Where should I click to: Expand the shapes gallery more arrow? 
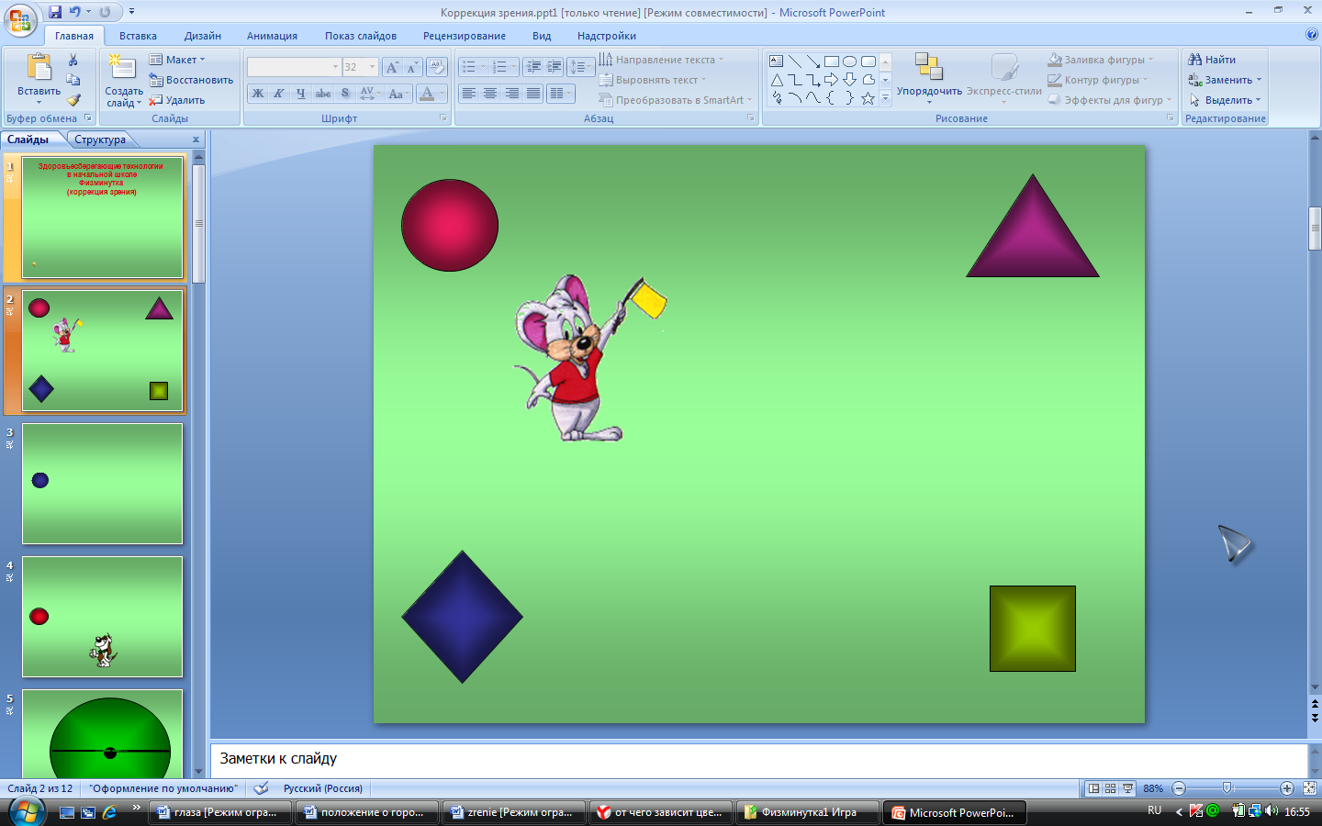pos(885,98)
